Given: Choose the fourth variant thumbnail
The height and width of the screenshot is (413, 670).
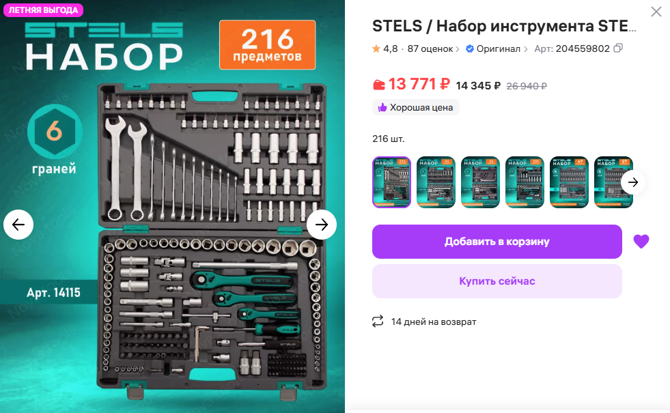Looking at the screenshot, I should tap(525, 182).
